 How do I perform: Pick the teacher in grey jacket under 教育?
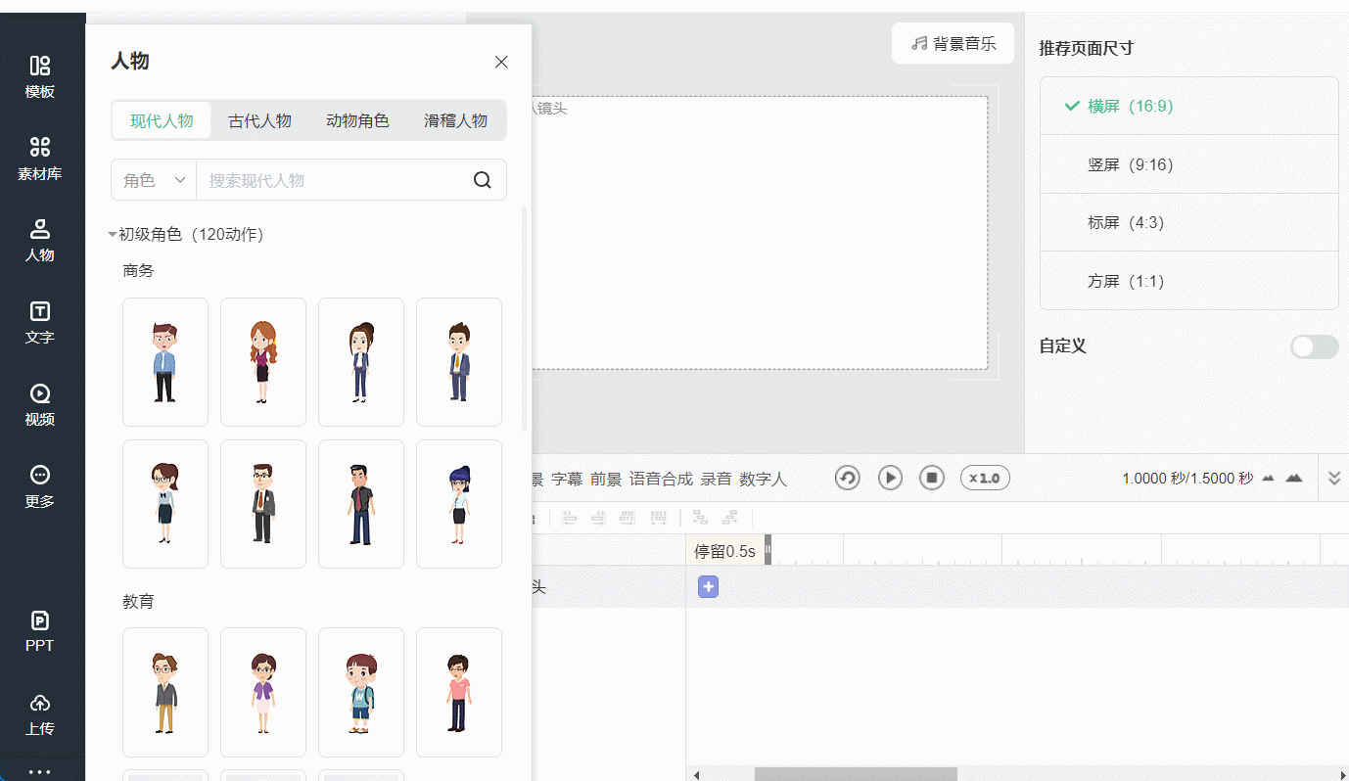165,692
